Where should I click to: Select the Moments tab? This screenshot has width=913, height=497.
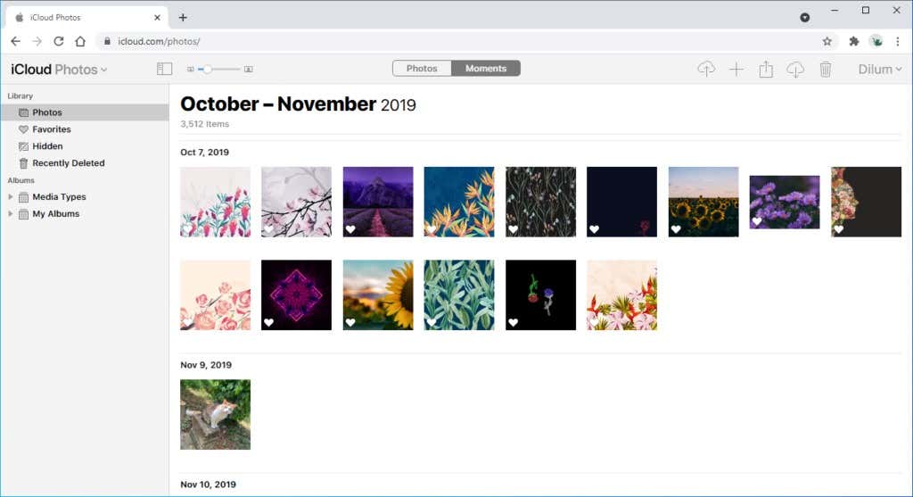(486, 69)
